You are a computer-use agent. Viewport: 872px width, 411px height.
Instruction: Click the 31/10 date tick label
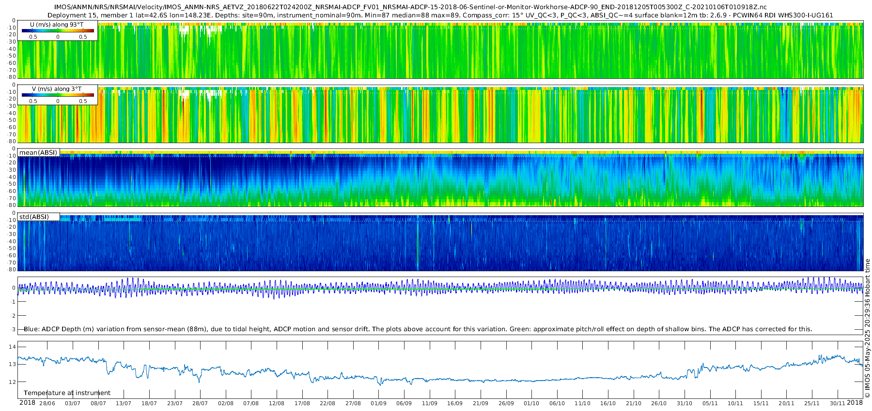685,403
